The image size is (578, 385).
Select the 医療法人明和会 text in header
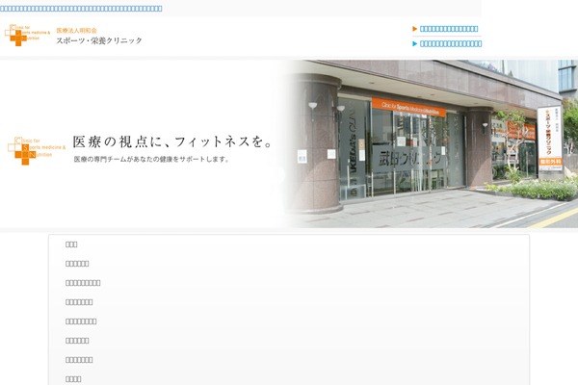coord(76,30)
